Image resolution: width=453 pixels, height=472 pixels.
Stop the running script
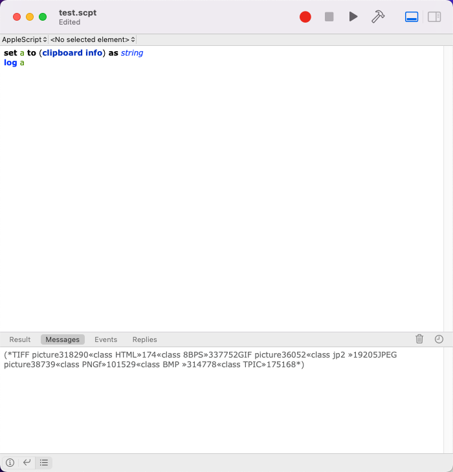(x=329, y=17)
